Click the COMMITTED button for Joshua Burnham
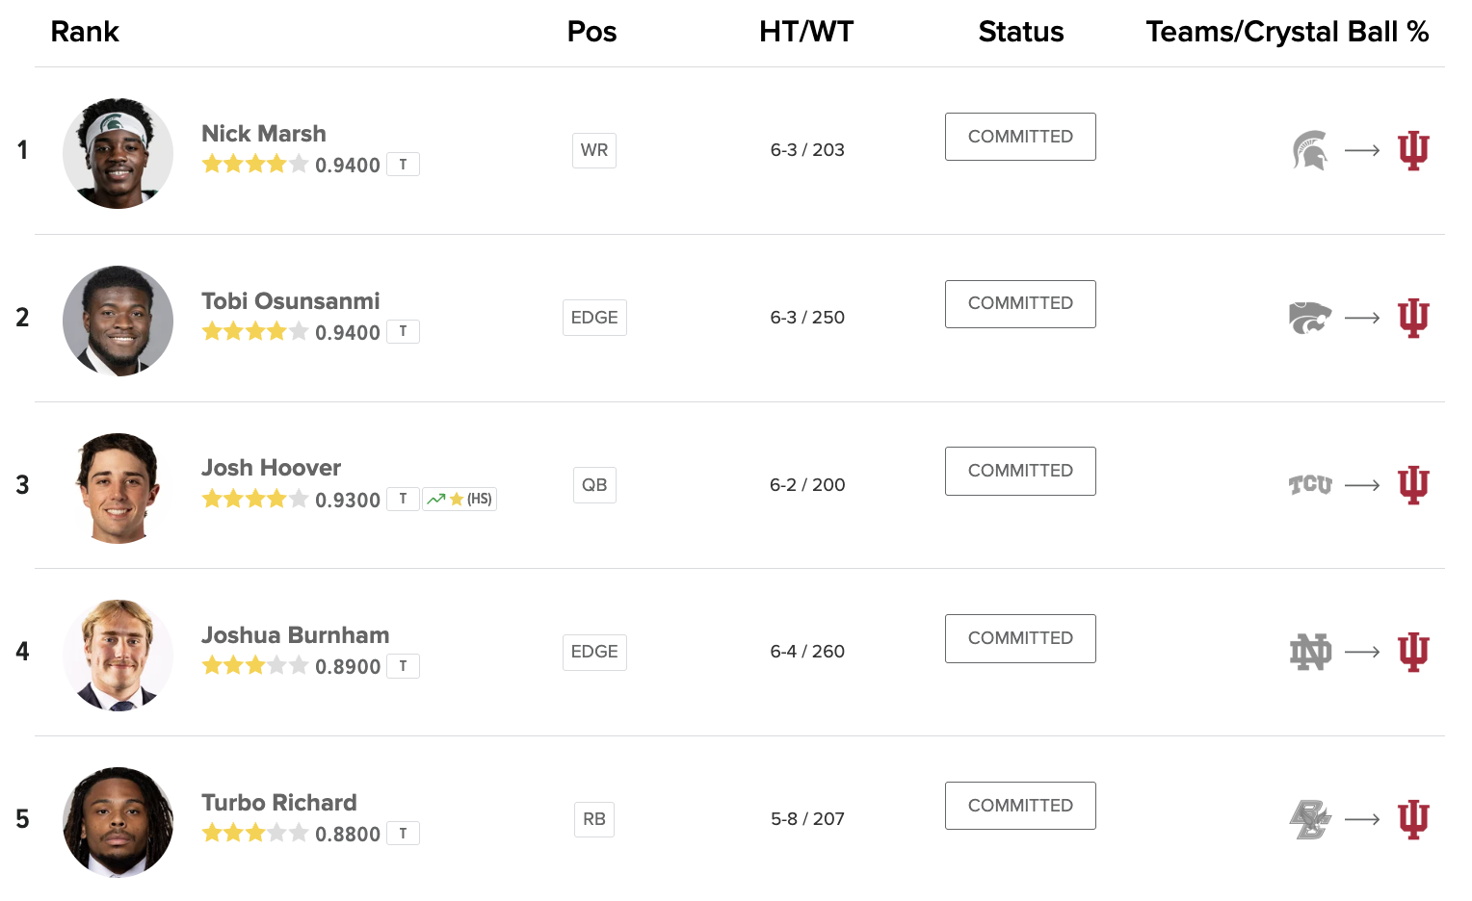The image size is (1472, 901). (x=1020, y=638)
